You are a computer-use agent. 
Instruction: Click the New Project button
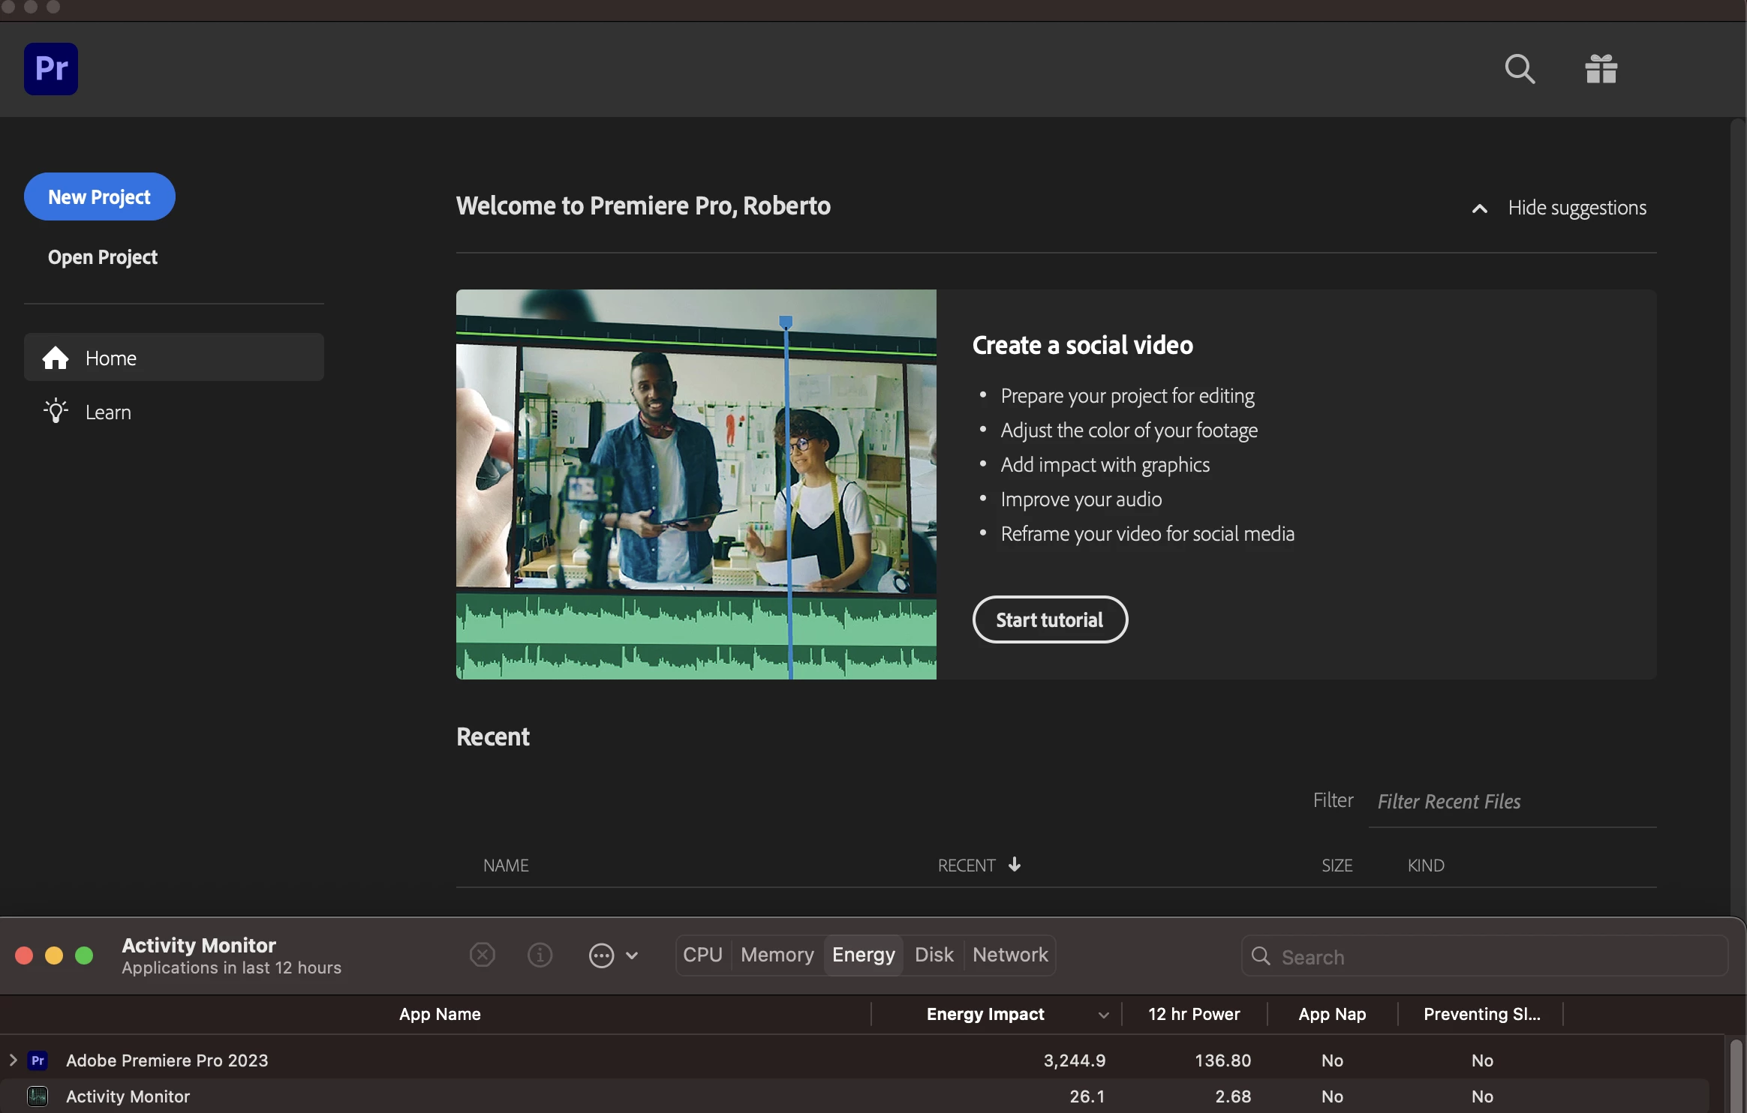[x=100, y=196]
